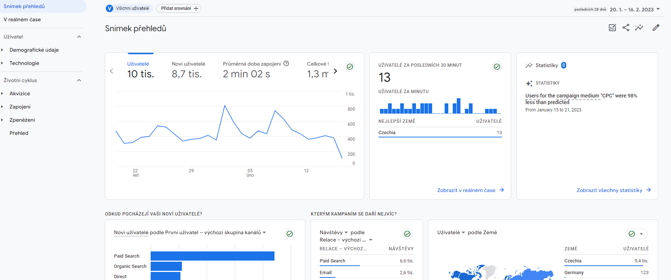Viewport: 671px width, 280px height.
Task: Select the Celkové metric tab
Action: (x=318, y=70)
